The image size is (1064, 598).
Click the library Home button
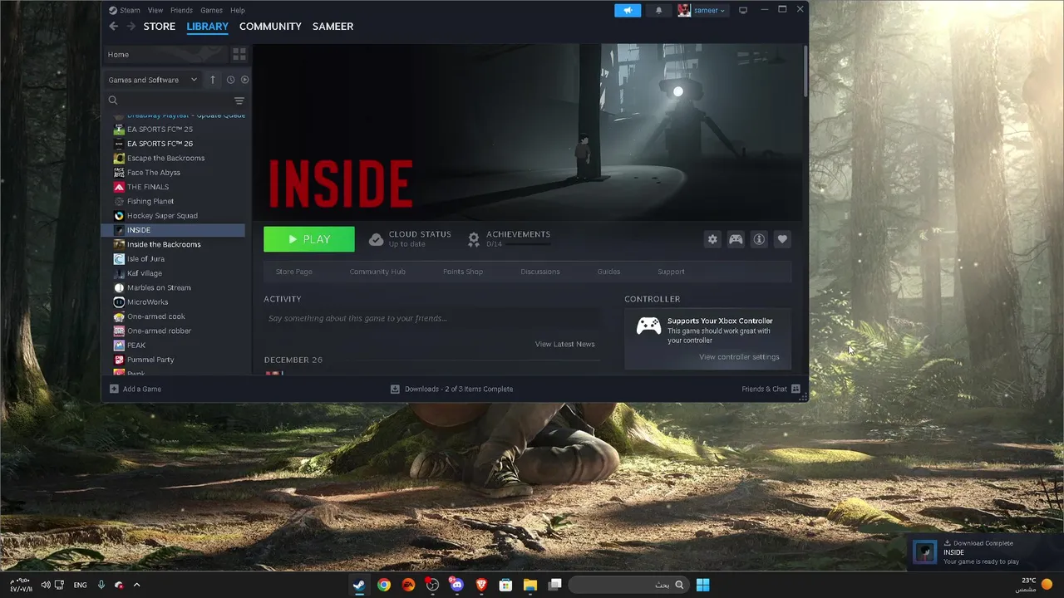coord(165,55)
